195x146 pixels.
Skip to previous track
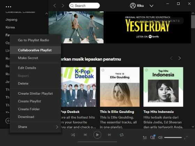click(85, 135)
